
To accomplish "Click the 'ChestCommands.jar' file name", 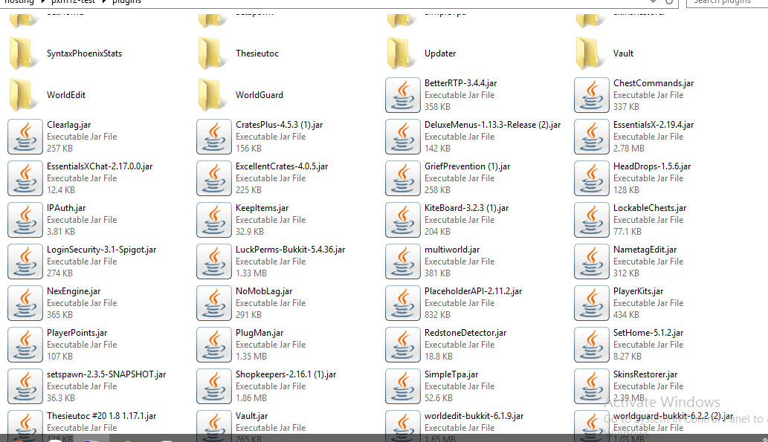I will 654,83.
